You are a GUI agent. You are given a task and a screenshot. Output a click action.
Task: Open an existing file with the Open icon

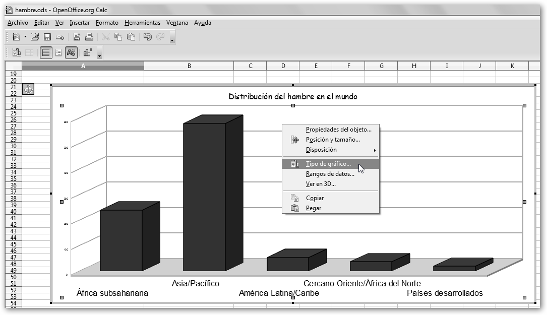(x=35, y=37)
